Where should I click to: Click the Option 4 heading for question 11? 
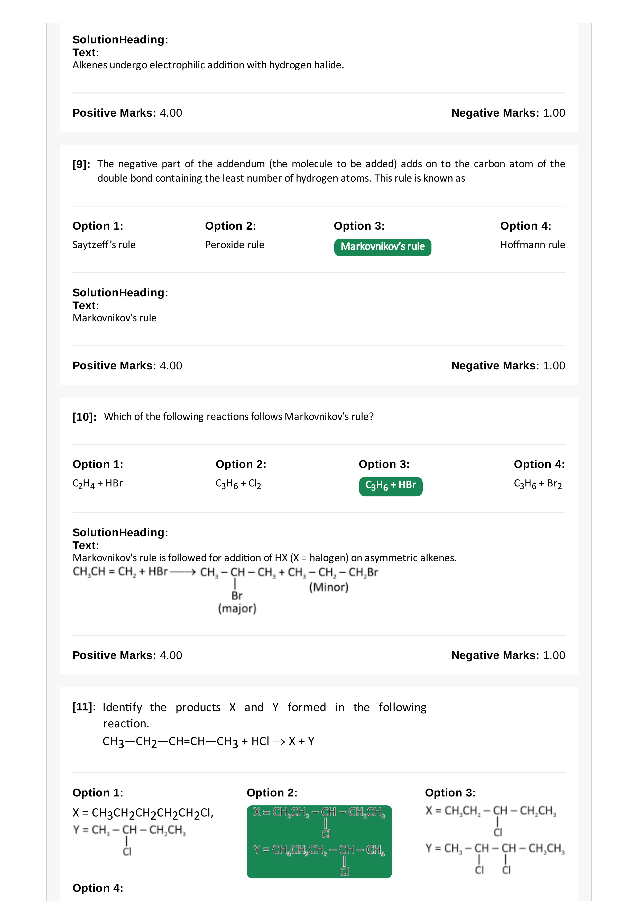coord(98,888)
